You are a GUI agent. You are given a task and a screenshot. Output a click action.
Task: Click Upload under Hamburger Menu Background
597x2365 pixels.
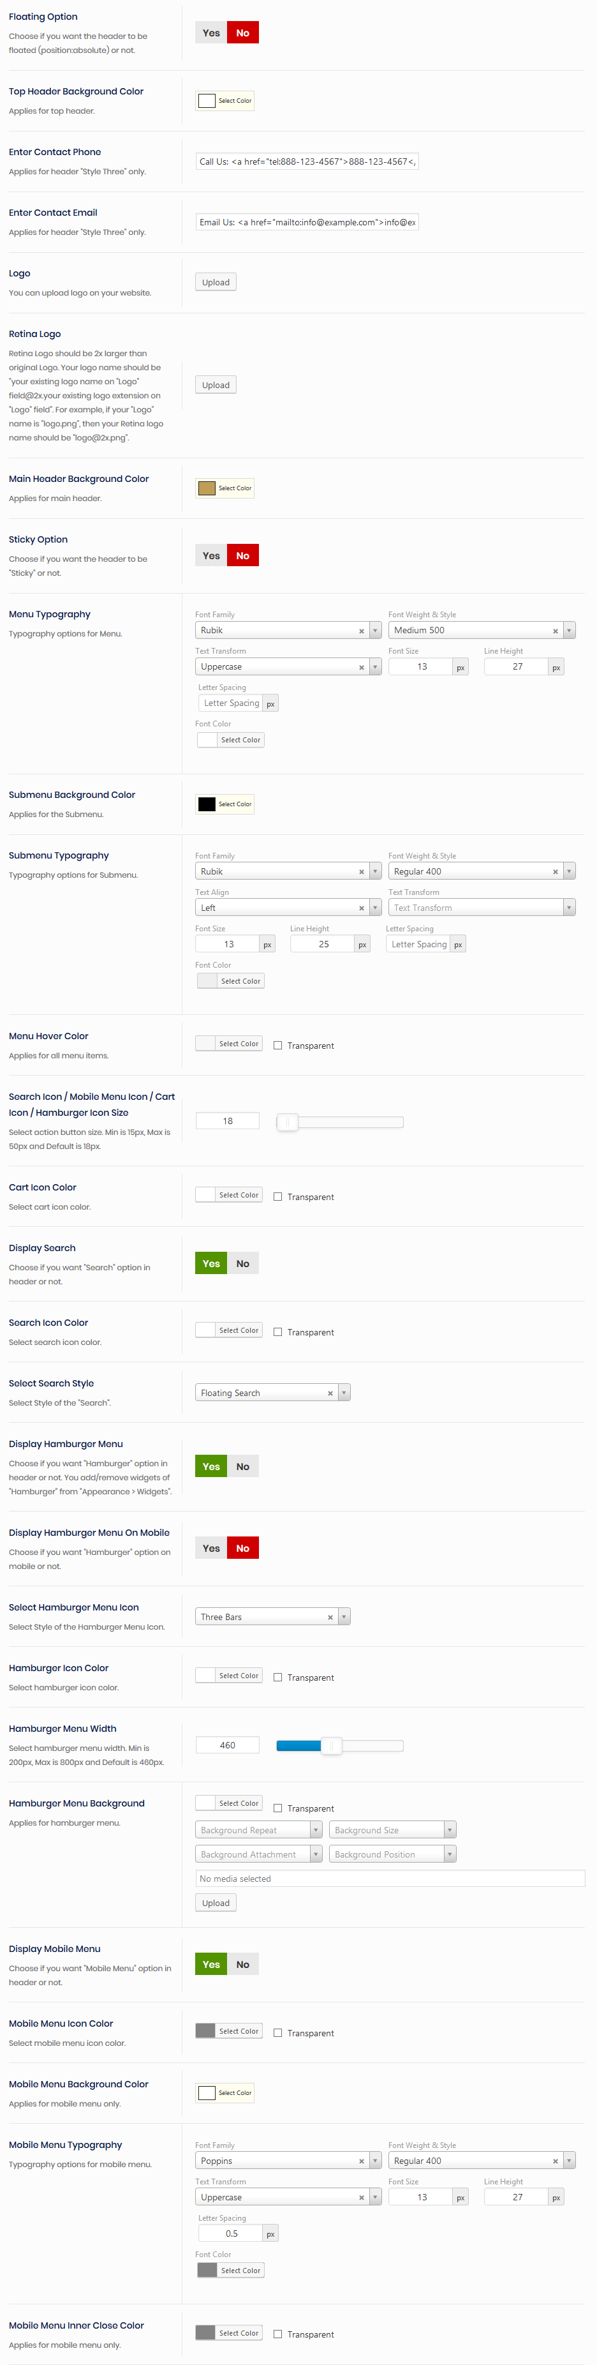click(x=216, y=1903)
